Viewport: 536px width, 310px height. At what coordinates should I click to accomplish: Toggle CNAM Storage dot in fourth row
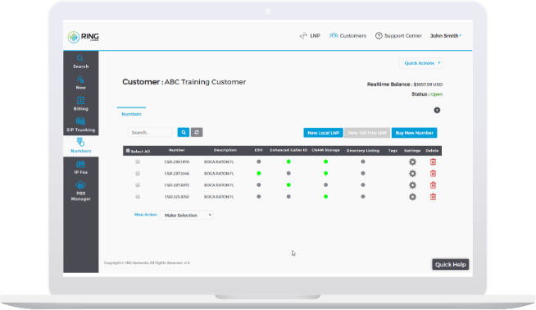325,197
